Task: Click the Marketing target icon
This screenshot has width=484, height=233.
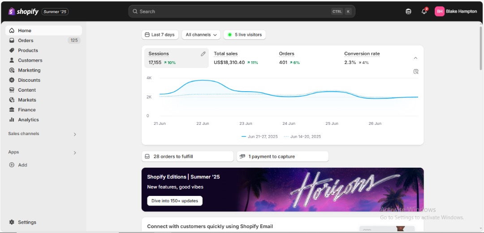Action: [x=12, y=70]
